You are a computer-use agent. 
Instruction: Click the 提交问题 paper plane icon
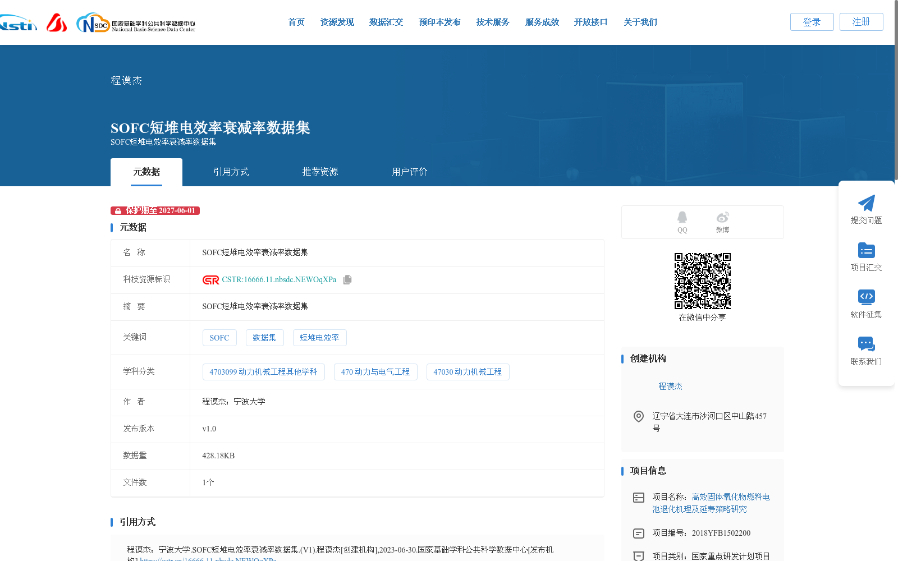click(x=866, y=203)
